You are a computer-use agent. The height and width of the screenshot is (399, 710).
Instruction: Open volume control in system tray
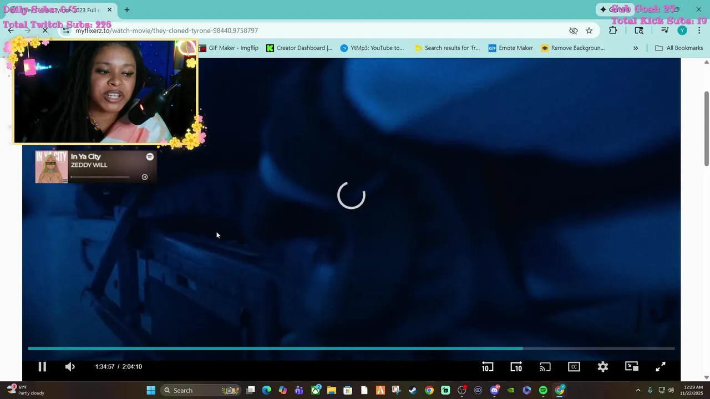pos(671,390)
